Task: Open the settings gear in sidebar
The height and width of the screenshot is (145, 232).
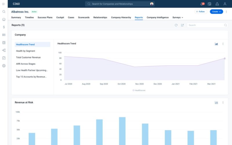Action: pos(4,66)
